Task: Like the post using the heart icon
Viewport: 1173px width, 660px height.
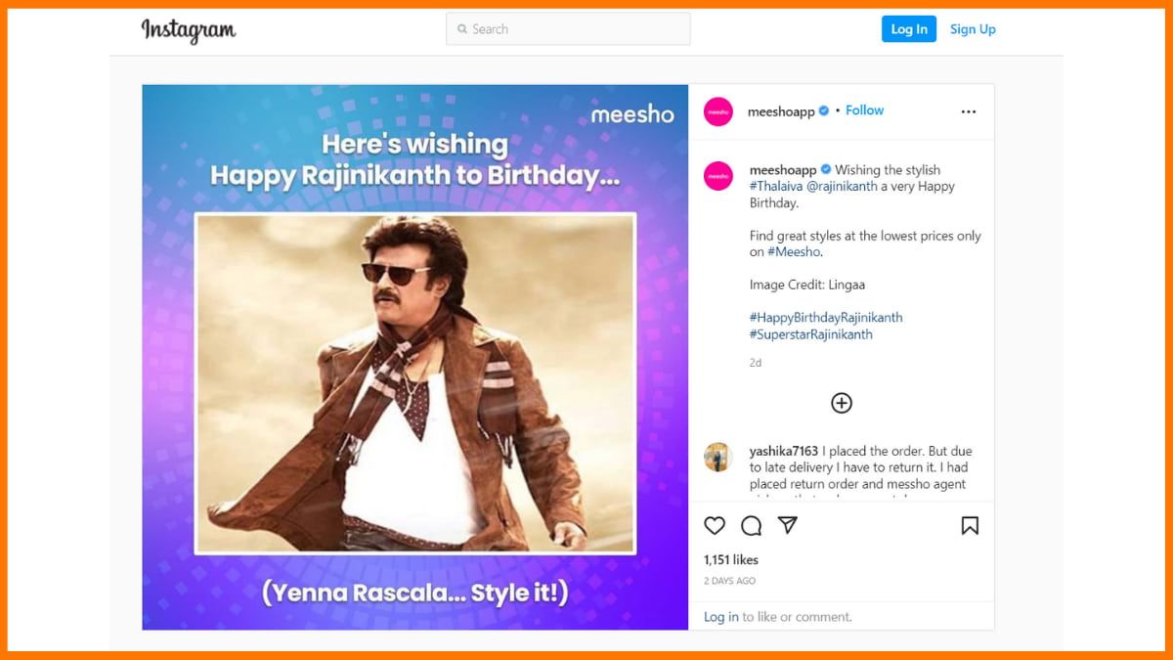Action: [715, 526]
